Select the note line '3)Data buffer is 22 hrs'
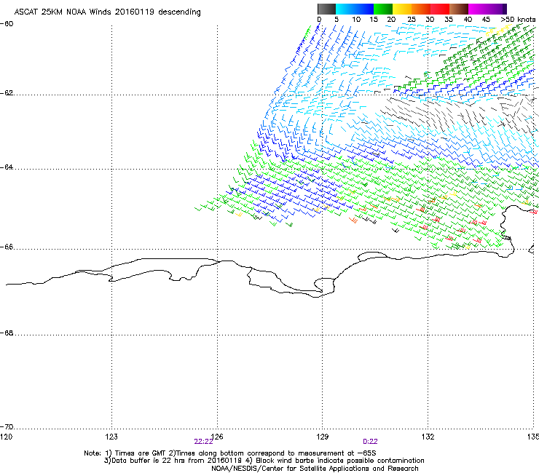Screen dimensions: 539x473 [x=264, y=461]
